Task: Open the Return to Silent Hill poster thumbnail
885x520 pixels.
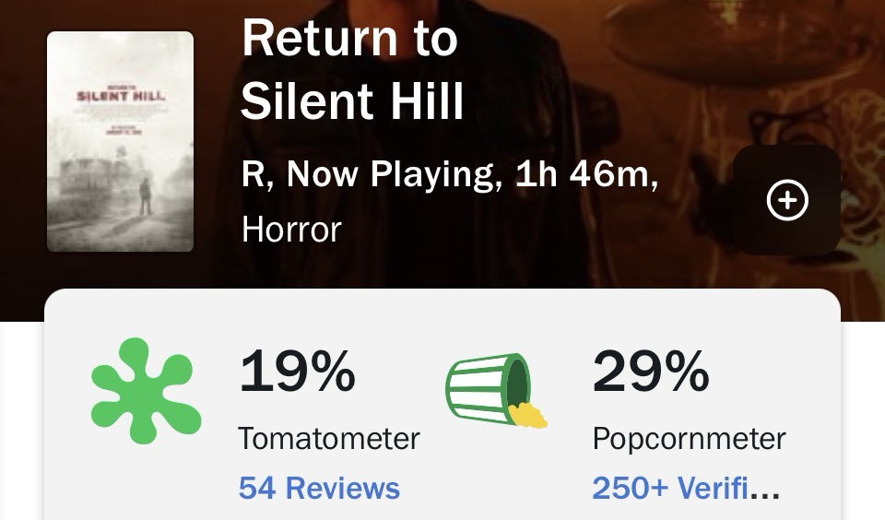Action: 121,142
